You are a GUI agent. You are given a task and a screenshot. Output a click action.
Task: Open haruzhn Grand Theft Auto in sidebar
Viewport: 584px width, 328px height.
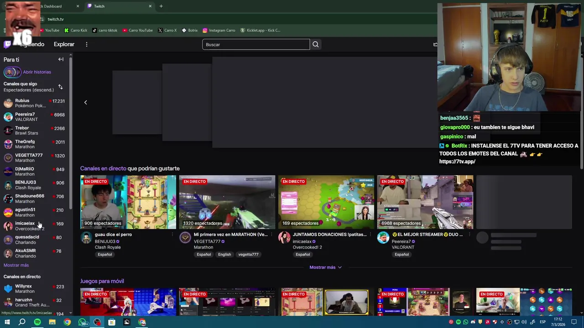tap(36, 302)
